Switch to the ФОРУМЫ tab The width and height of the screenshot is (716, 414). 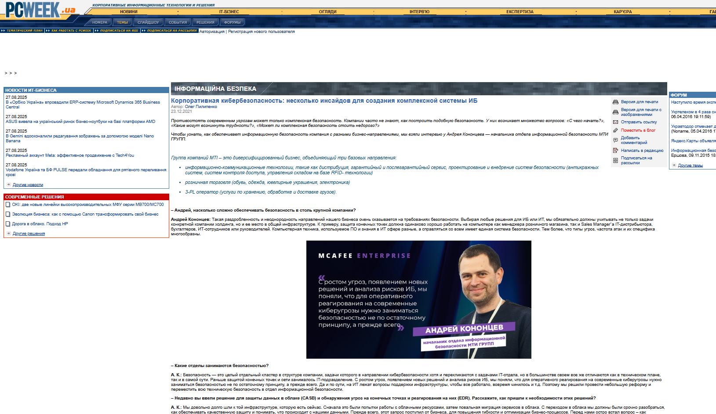tap(233, 22)
